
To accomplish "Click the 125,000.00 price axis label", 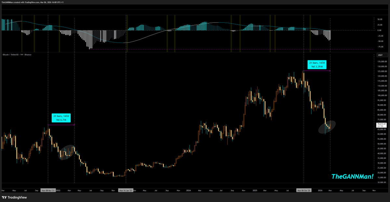I will click(x=382, y=71).
